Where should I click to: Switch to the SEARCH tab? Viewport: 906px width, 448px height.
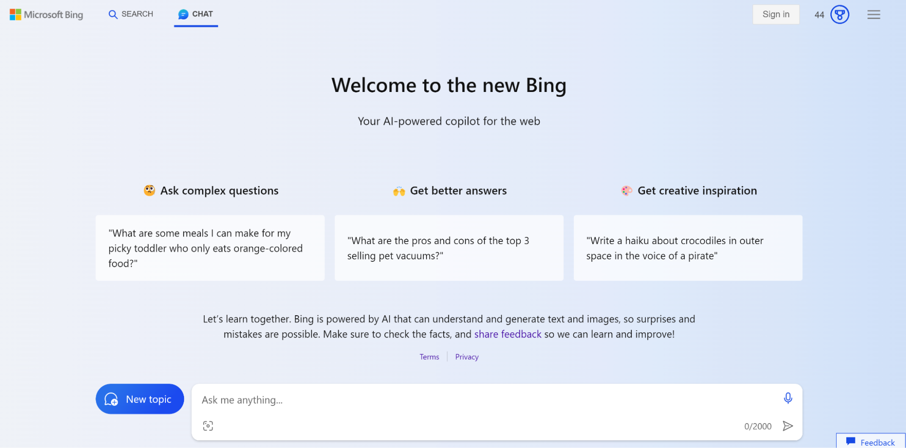click(x=131, y=14)
